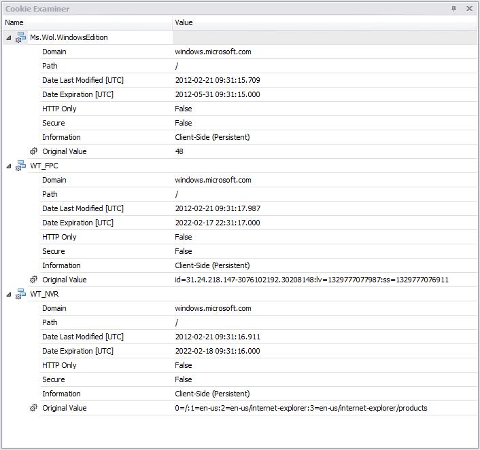Click gear icon beside WT_FPC Original Value
This screenshot has width=480, height=450.
pyautogui.click(x=33, y=280)
